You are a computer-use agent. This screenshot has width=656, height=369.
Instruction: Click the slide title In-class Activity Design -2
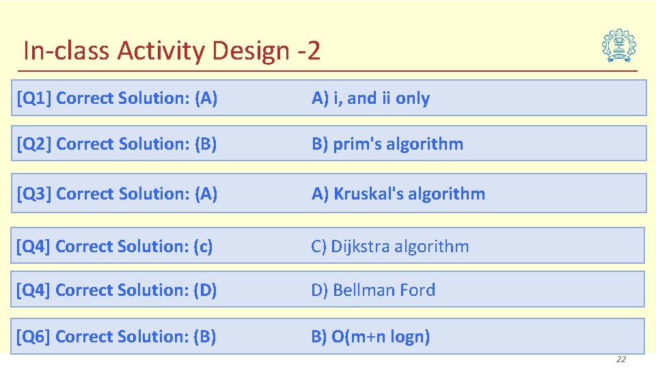click(172, 51)
